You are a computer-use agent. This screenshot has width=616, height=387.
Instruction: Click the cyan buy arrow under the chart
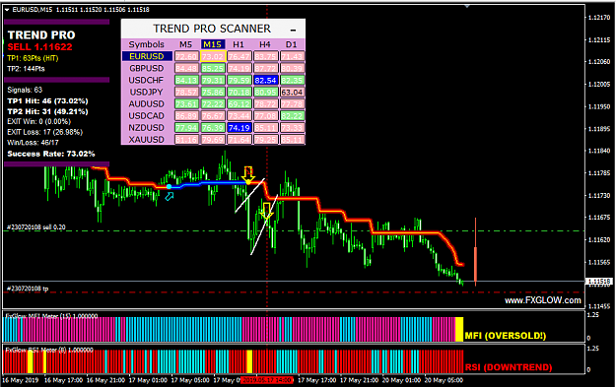(170, 196)
